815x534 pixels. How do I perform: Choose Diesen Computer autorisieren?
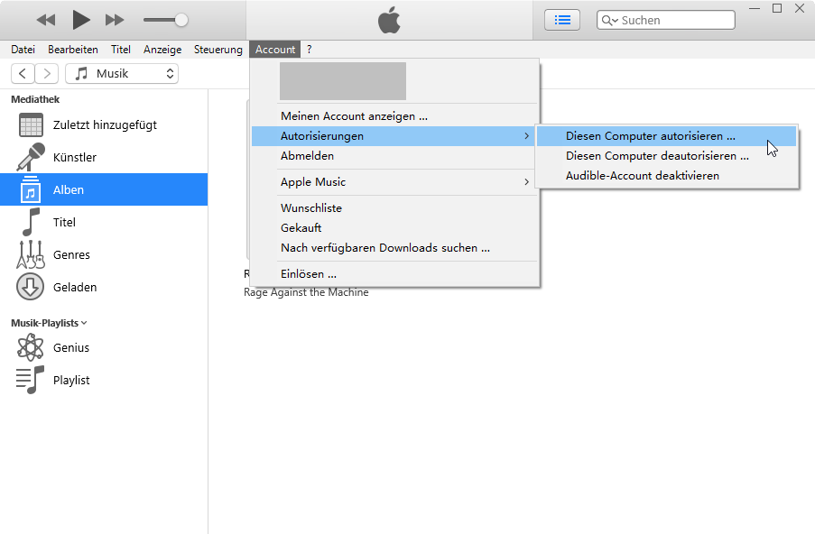pyautogui.click(x=650, y=136)
